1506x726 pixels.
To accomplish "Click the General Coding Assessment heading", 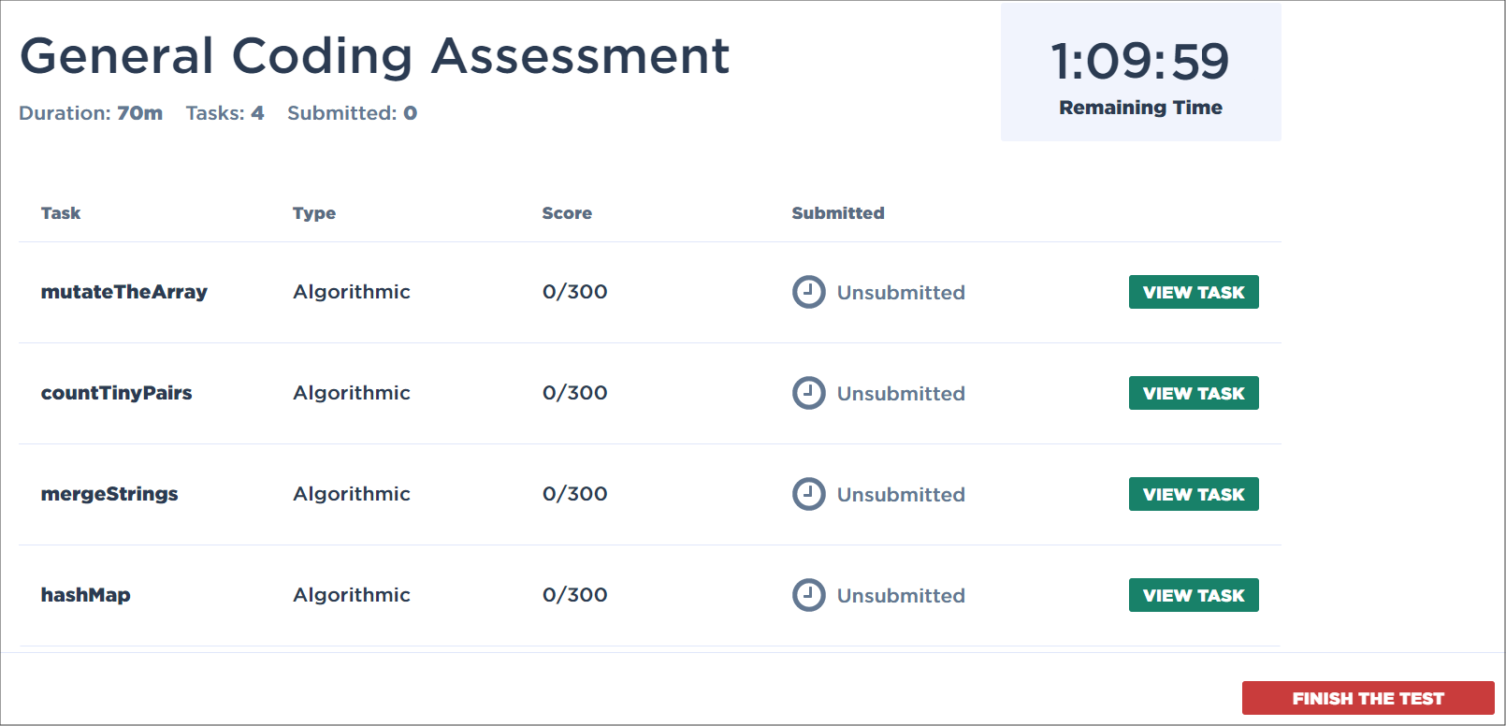I will coord(376,56).
